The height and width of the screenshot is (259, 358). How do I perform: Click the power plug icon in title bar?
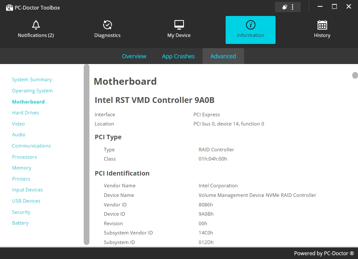285,7
